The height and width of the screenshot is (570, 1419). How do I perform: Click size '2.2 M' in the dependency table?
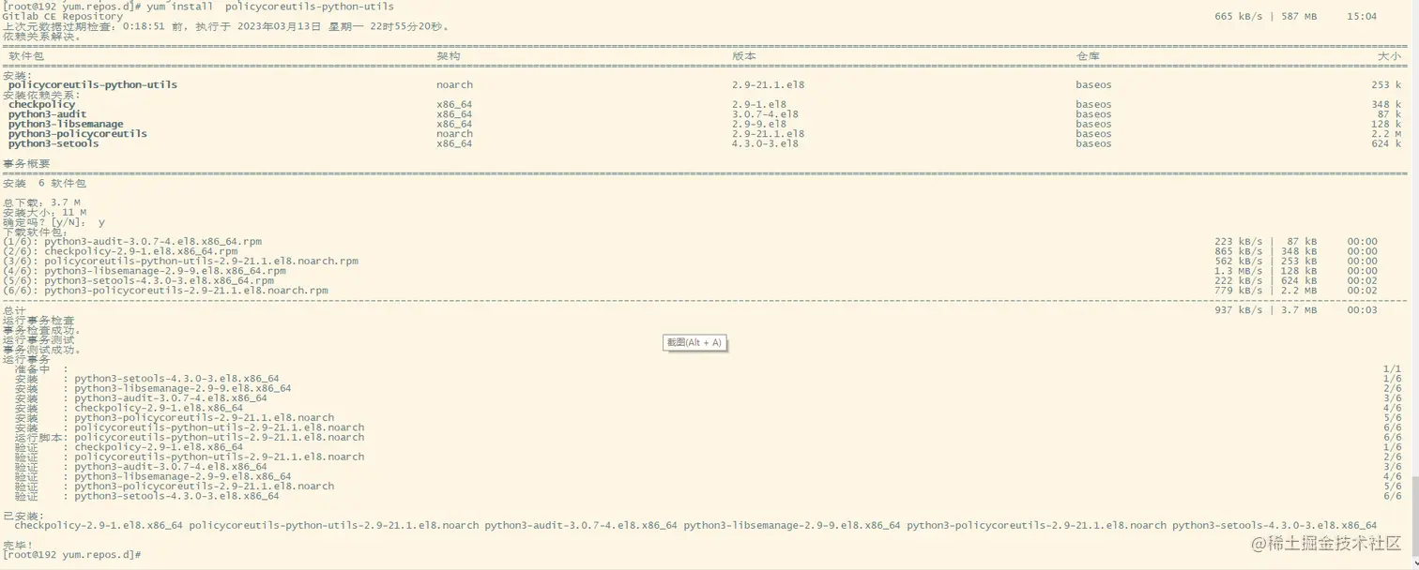tap(1386, 134)
